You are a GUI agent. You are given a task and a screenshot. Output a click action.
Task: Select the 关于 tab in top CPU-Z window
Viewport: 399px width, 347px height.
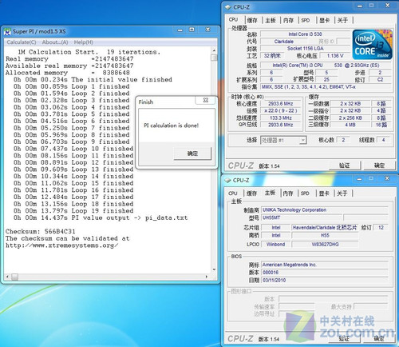[x=342, y=20]
